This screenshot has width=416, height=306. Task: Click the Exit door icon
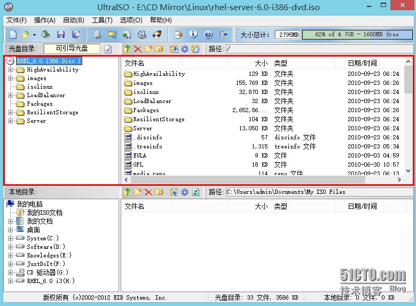[x=223, y=35]
